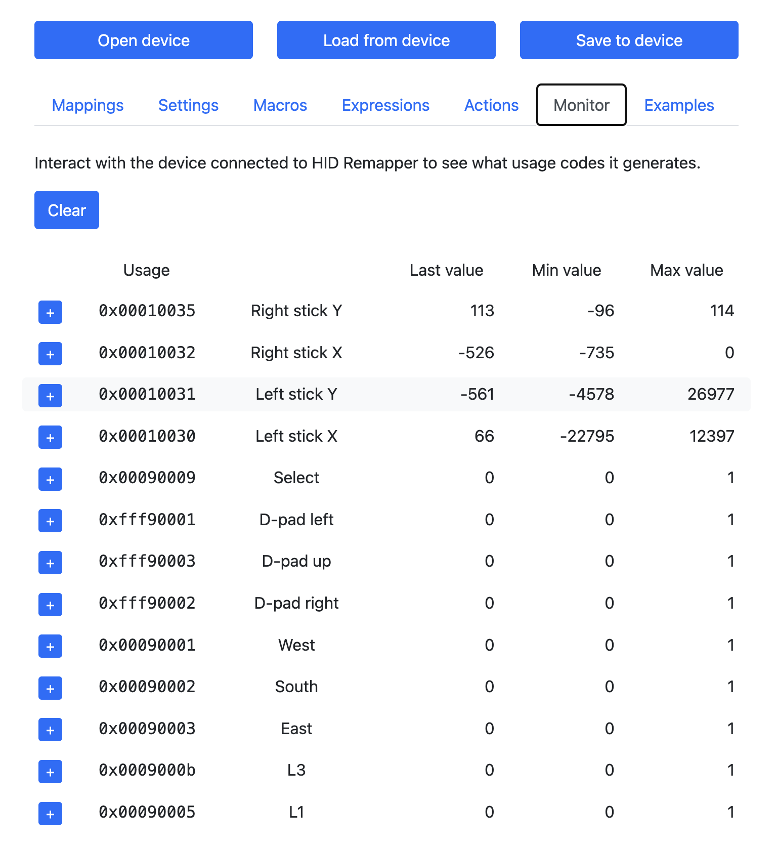Click Save to device button
Screen dimensions: 777x850
pos(629,40)
